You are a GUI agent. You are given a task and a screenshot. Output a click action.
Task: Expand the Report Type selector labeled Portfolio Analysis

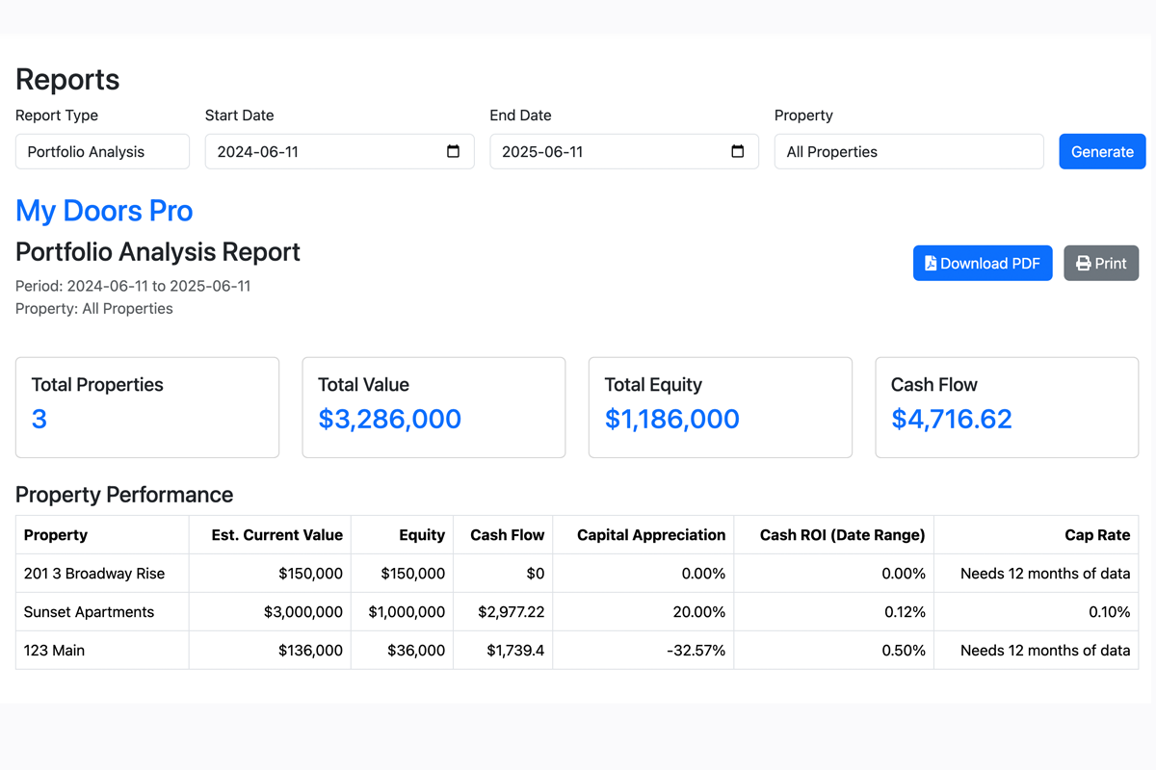click(101, 151)
